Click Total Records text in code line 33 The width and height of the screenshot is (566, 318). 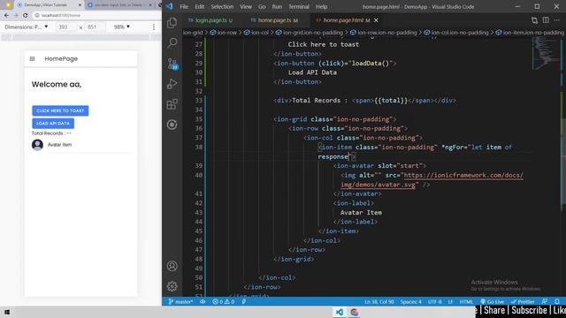316,101
